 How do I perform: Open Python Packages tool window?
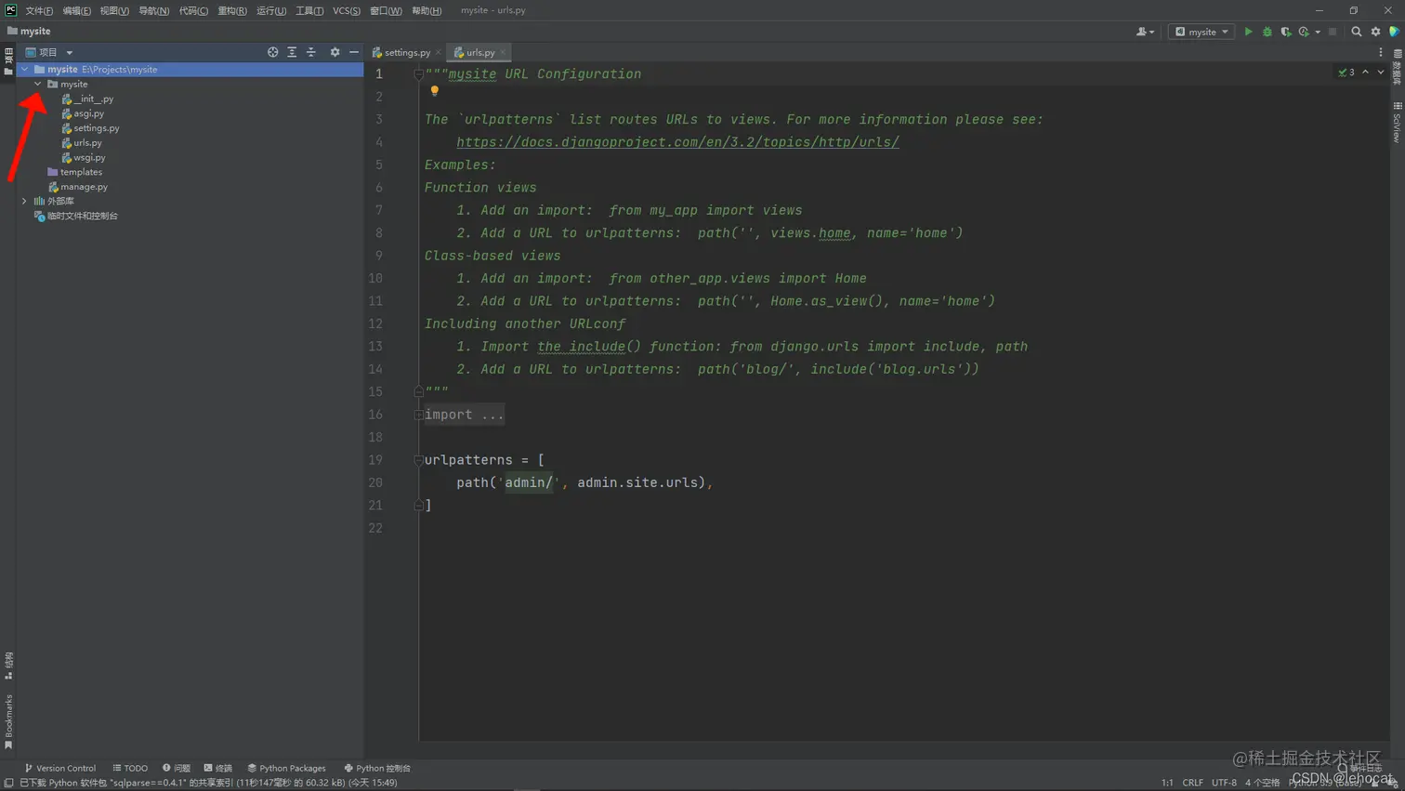286,769
